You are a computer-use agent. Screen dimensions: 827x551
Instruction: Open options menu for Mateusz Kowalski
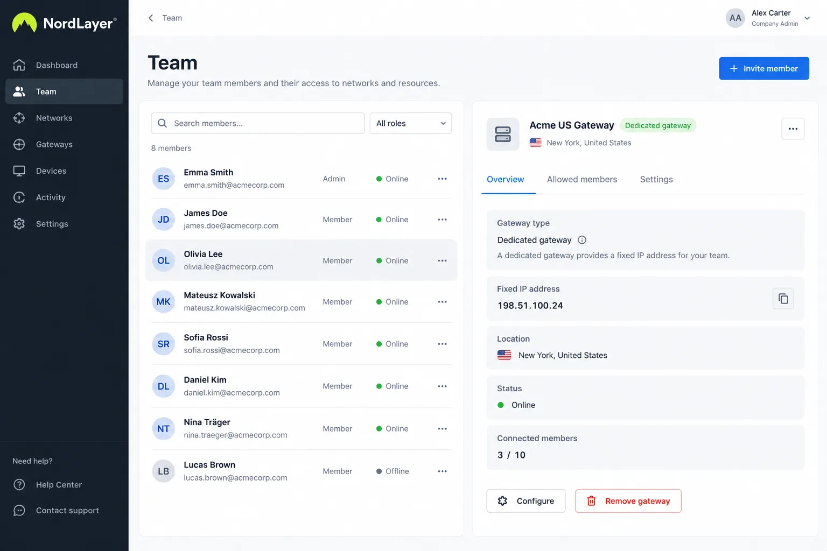pyautogui.click(x=442, y=302)
